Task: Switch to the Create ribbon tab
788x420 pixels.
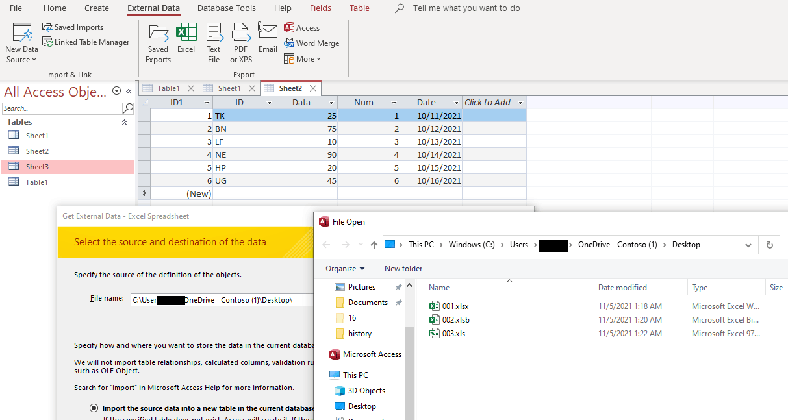Action: click(97, 8)
